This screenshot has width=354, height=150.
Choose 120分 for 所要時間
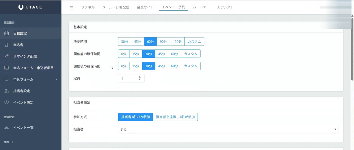pos(177,41)
